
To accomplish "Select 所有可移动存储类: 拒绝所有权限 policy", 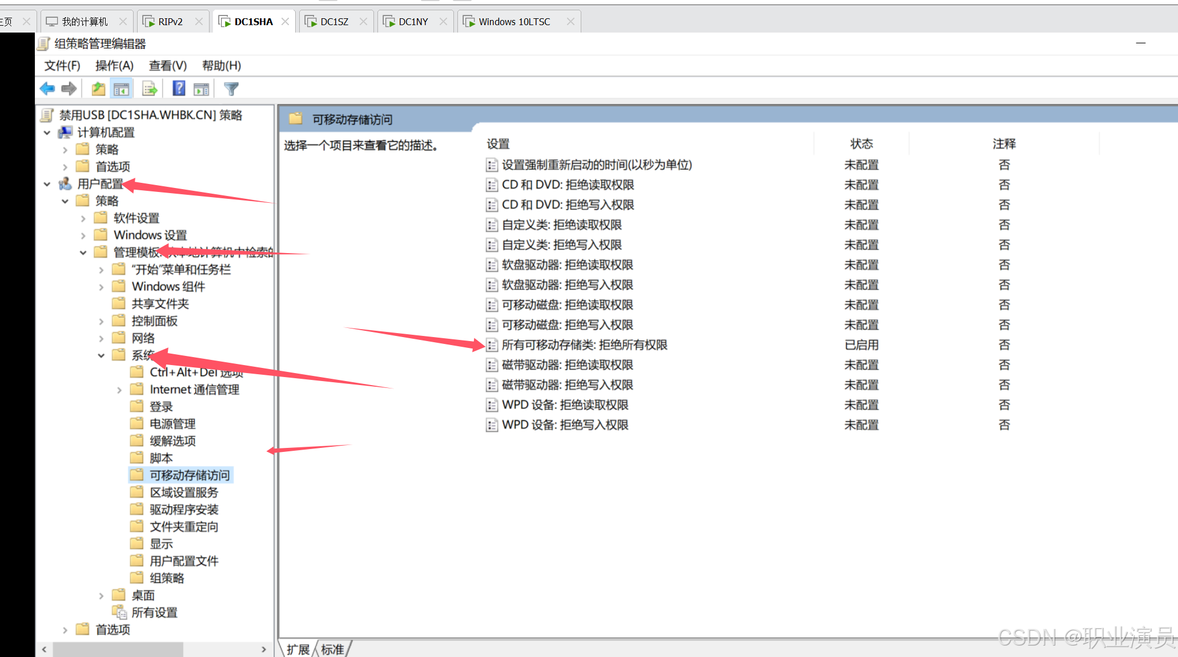I will click(x=584, y=345).
